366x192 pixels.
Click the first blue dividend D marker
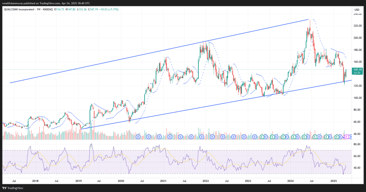[138, 137]
